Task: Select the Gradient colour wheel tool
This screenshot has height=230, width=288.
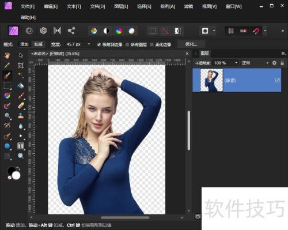Action: coord(7,96)
